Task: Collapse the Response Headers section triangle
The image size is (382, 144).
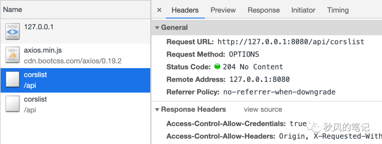Action: [157, 110]
